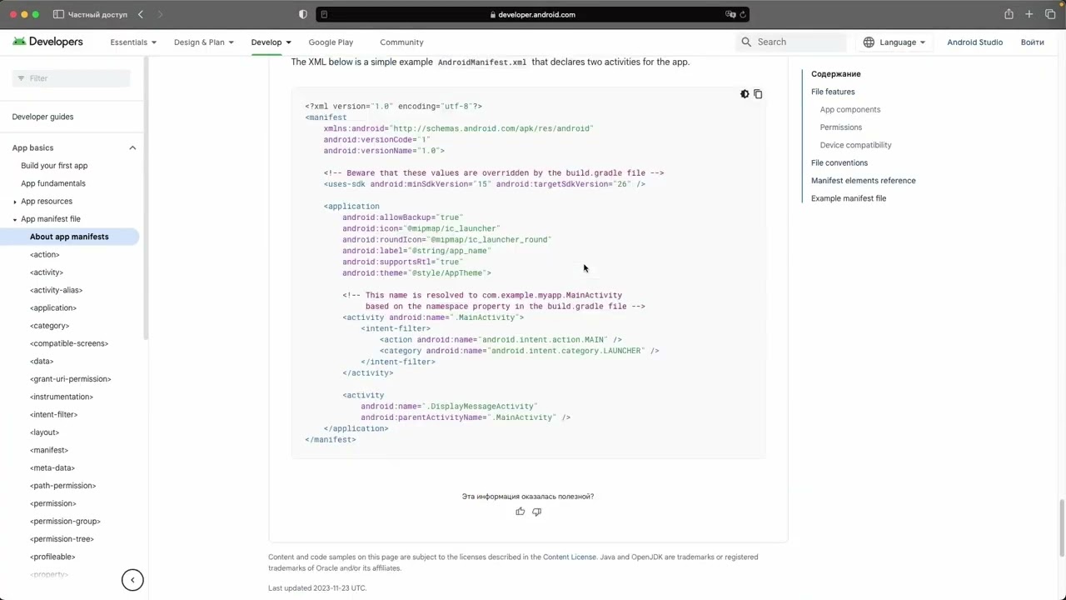1066x600 pixels.
Task: Click the Войти sign-in button
Action: pos(1032,42)
